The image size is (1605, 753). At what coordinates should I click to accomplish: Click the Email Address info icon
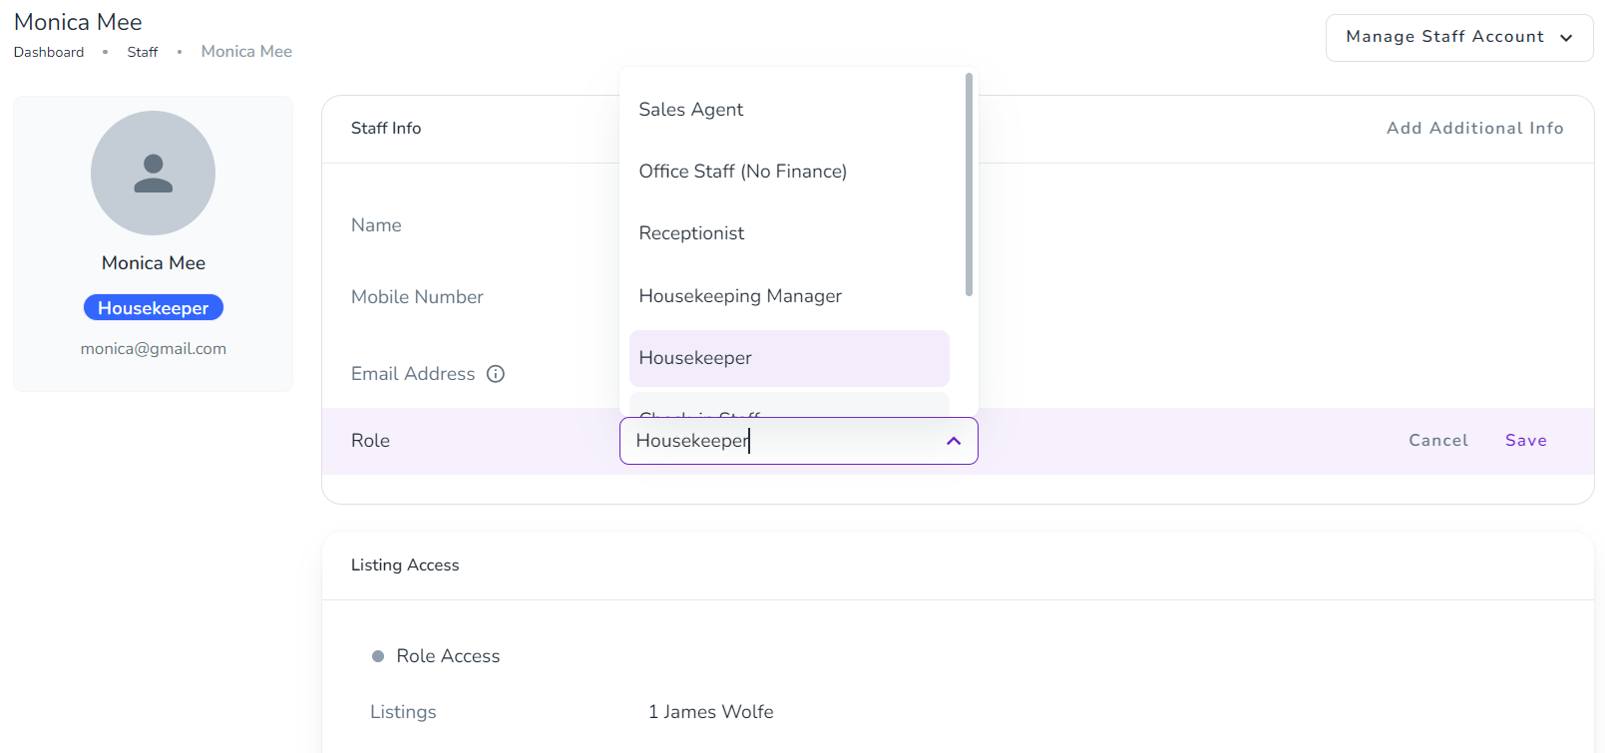tap(496, 374)
